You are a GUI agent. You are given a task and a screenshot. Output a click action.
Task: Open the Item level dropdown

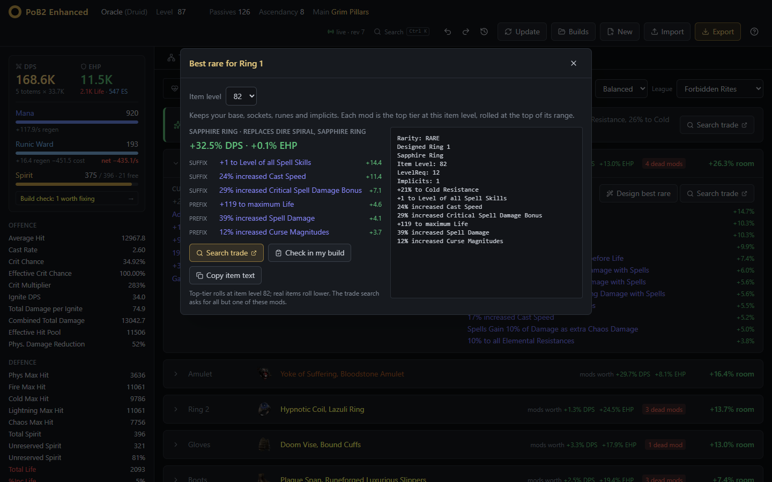(241, 96)
